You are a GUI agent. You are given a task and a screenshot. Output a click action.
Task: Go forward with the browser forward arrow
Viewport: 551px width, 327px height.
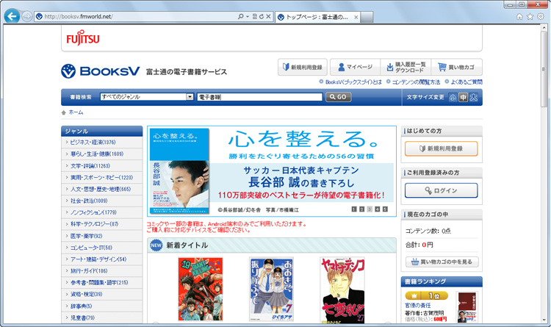click(27, 16)
